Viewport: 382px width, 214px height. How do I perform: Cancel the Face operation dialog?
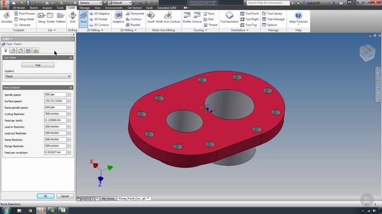[x=65, y=196]
